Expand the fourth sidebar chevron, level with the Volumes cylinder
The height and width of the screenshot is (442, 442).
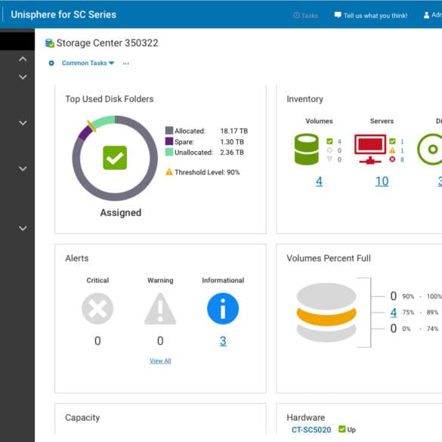click(23, 168)
